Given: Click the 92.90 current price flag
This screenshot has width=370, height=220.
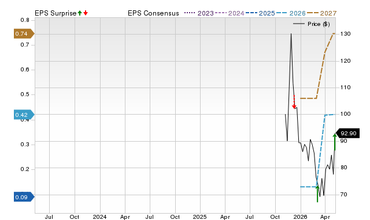Looking at the screenshot, I should [347, 133].
